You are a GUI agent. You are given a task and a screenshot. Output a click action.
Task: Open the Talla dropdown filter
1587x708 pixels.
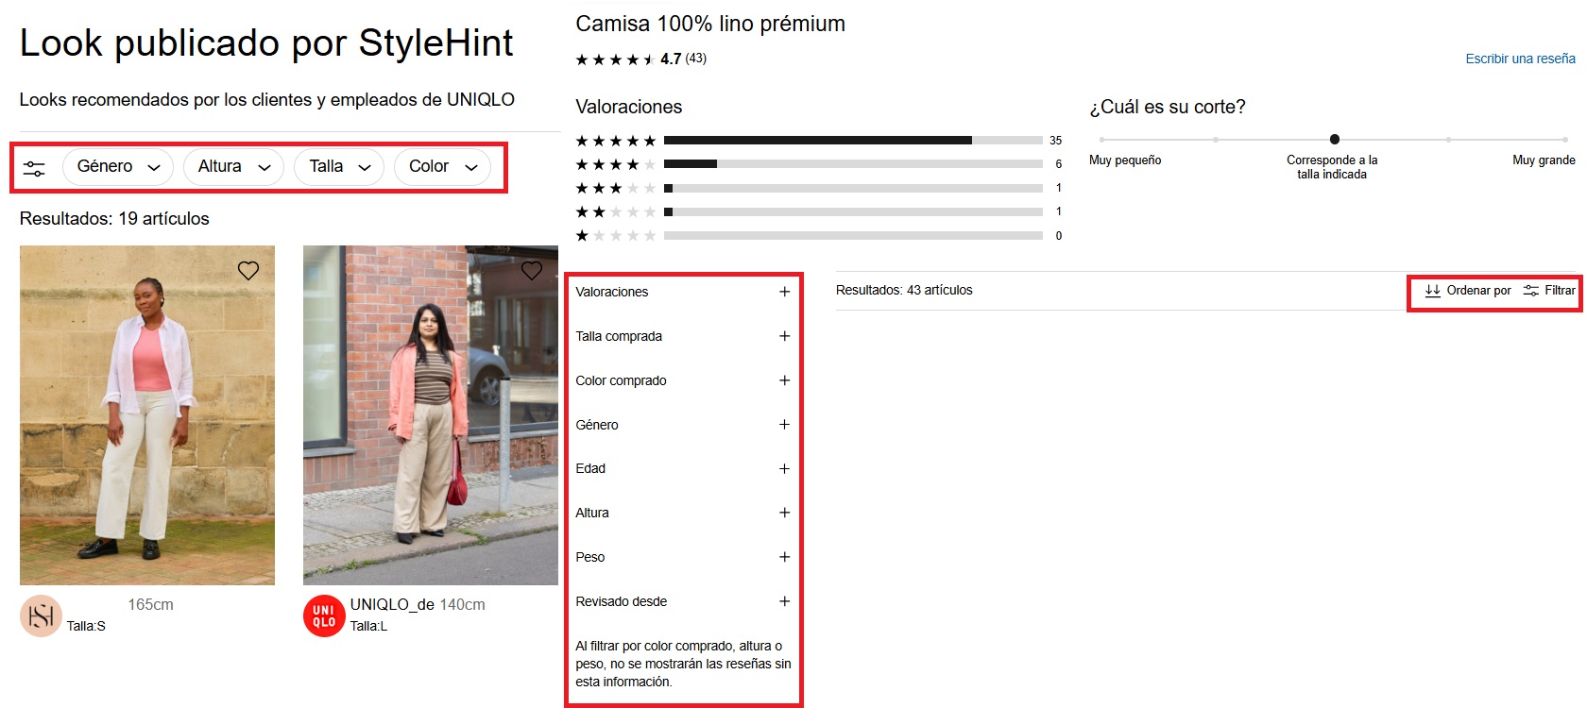click(x=340, y=167)
